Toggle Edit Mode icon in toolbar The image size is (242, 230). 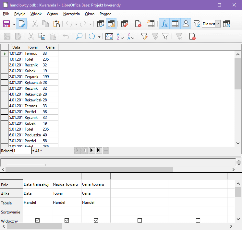pos(21,24)
